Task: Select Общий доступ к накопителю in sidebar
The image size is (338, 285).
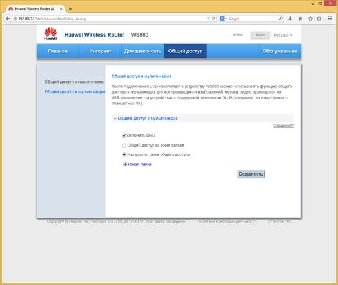Action: [74, 82]
